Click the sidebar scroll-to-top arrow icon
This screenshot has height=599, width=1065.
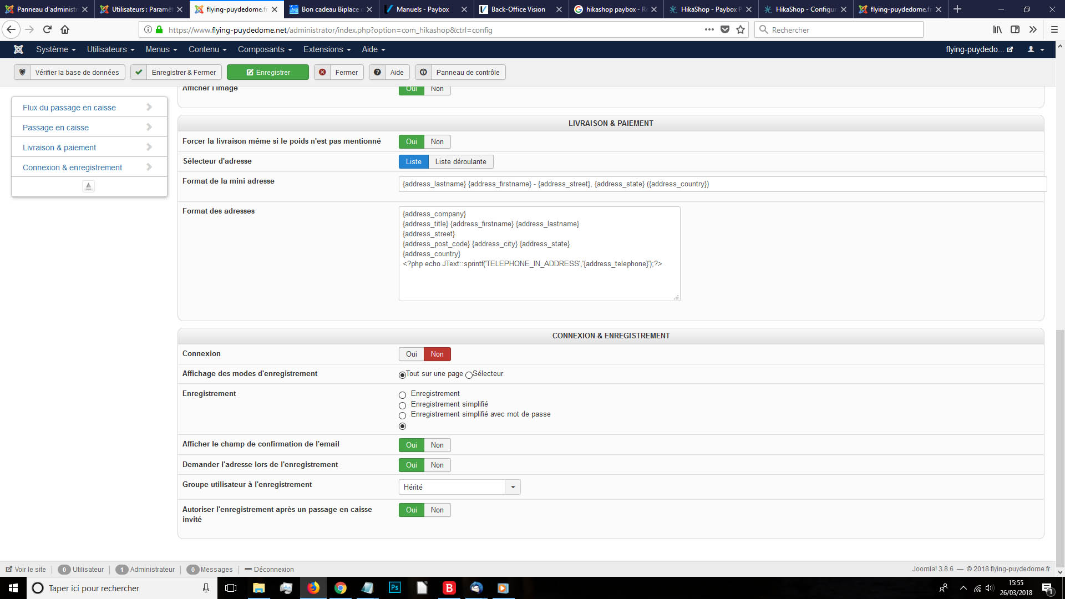point(88,186)
